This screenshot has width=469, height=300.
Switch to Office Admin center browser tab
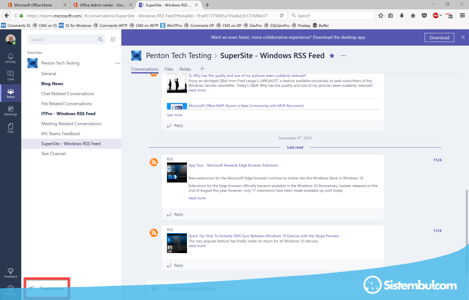[x=103, y=5]
